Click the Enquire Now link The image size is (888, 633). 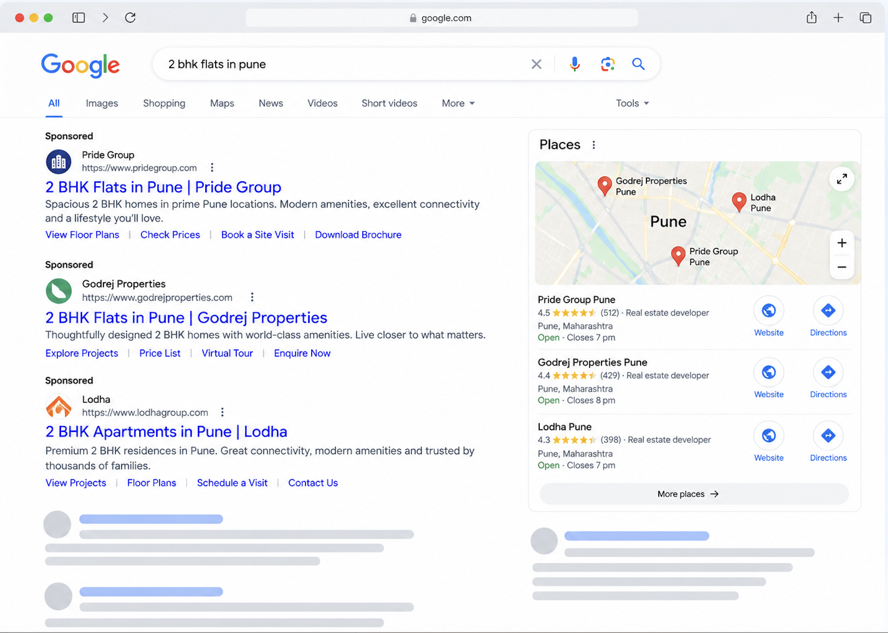302,353
